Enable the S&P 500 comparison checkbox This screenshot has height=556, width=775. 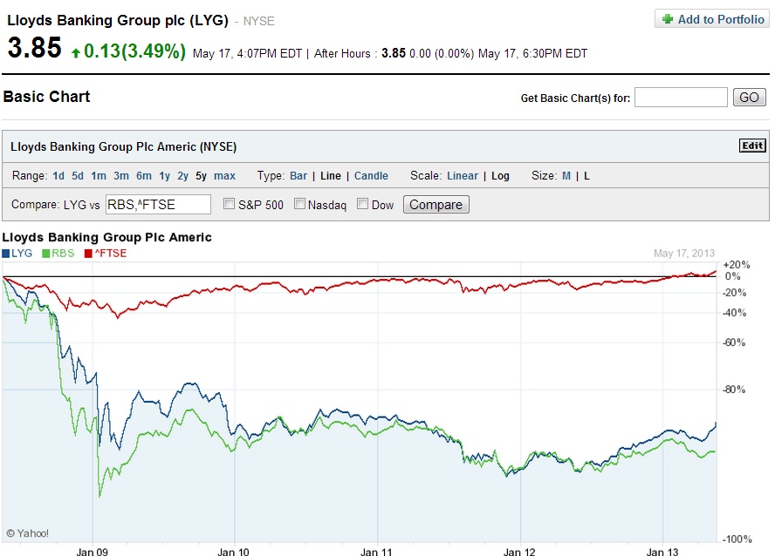[229, 204]
